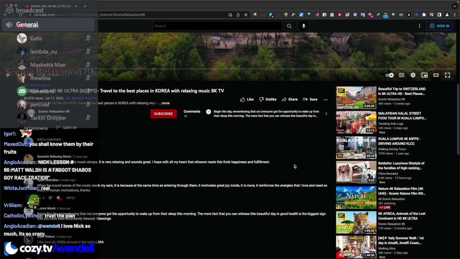Open 'Beautiful Trip to SWITZERLAND' video title
The image size is (460, 259).
pos(402,91)
